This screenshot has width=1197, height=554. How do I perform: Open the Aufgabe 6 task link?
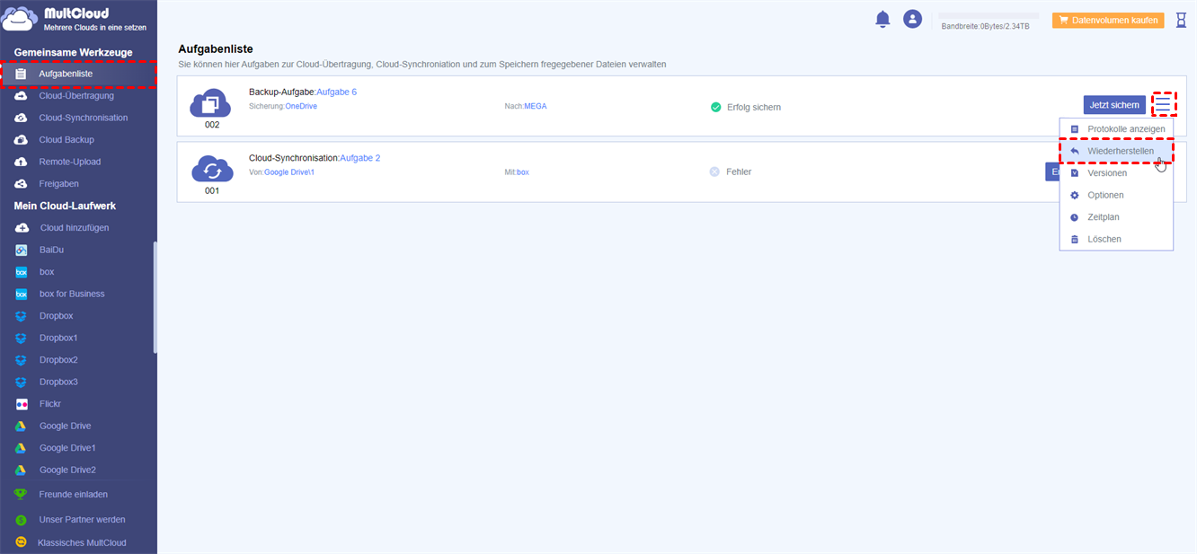point(336,92)
